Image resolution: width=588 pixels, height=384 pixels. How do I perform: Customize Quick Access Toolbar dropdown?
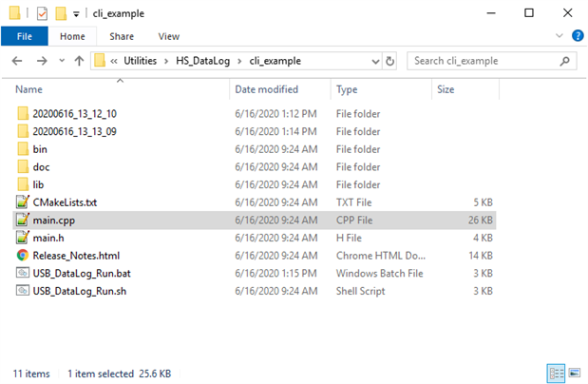(76, 14)
